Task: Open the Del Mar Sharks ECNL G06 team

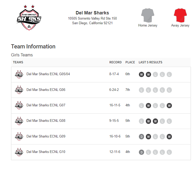Action: pyautogui.click(x=46, y=90)
